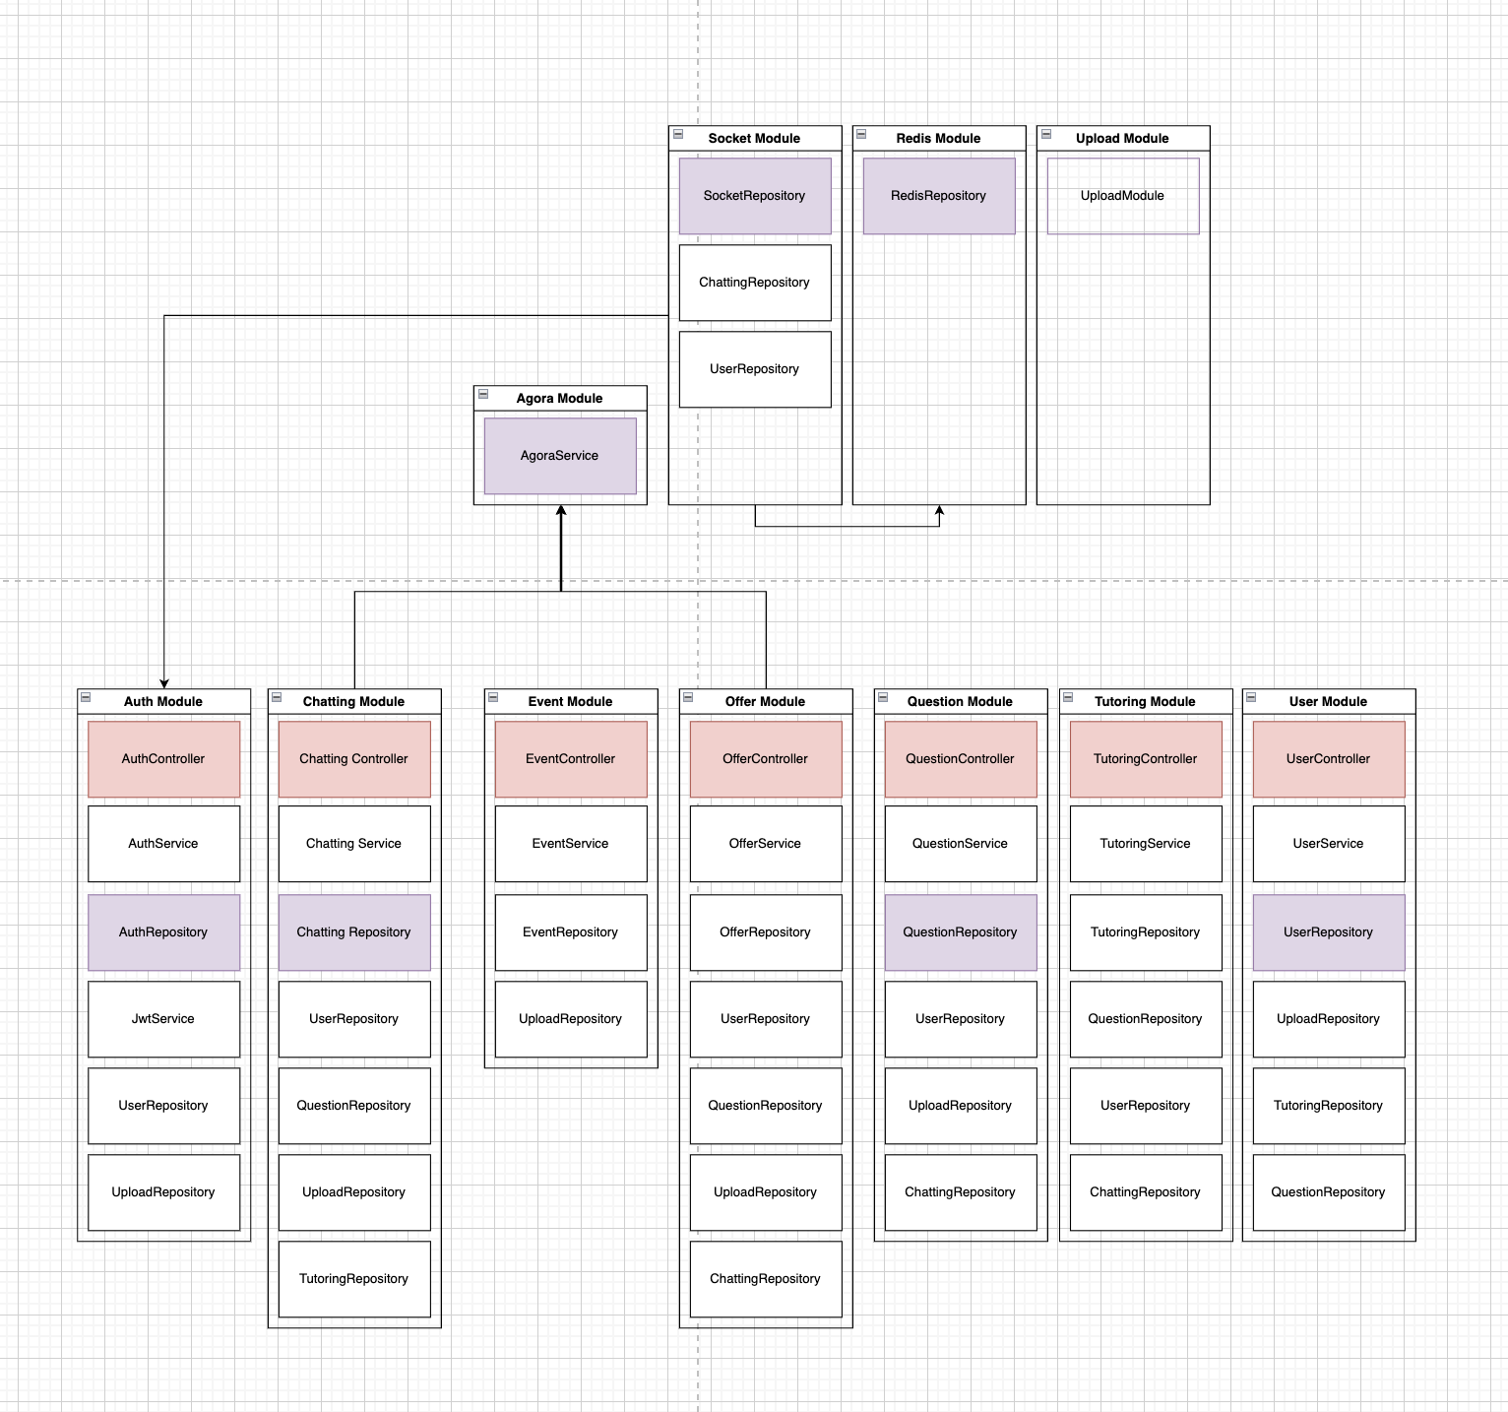
Task: Collapse the Chatting Module container
Action: click(x=277, y=697)
